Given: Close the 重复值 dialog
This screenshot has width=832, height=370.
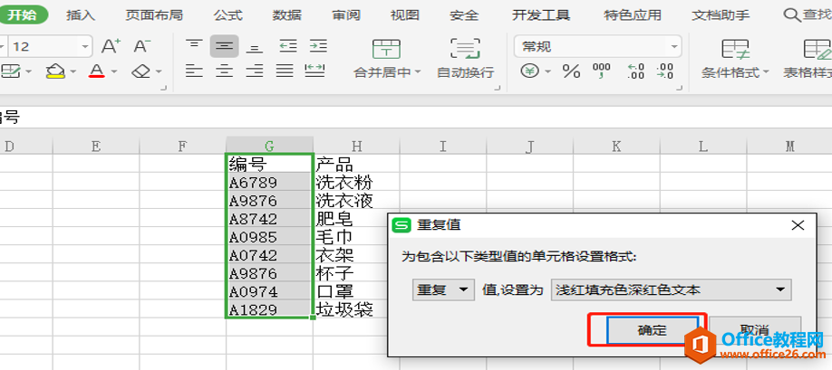Looking at the screenshot, I should [798, 225].
